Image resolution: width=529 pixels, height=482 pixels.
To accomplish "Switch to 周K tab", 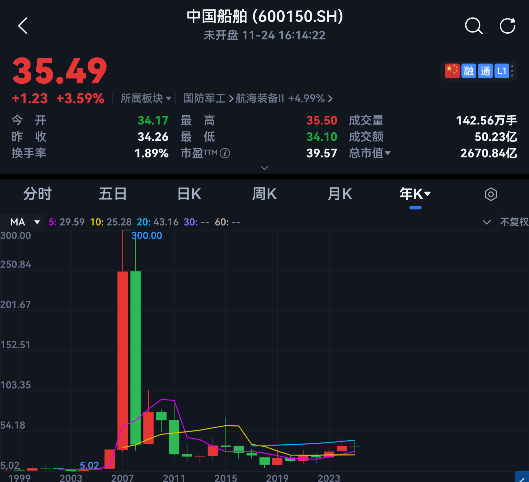I will 264,194.
